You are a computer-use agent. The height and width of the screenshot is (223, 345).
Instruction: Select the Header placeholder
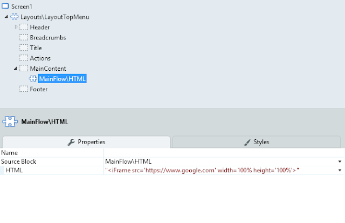point(39,28)
